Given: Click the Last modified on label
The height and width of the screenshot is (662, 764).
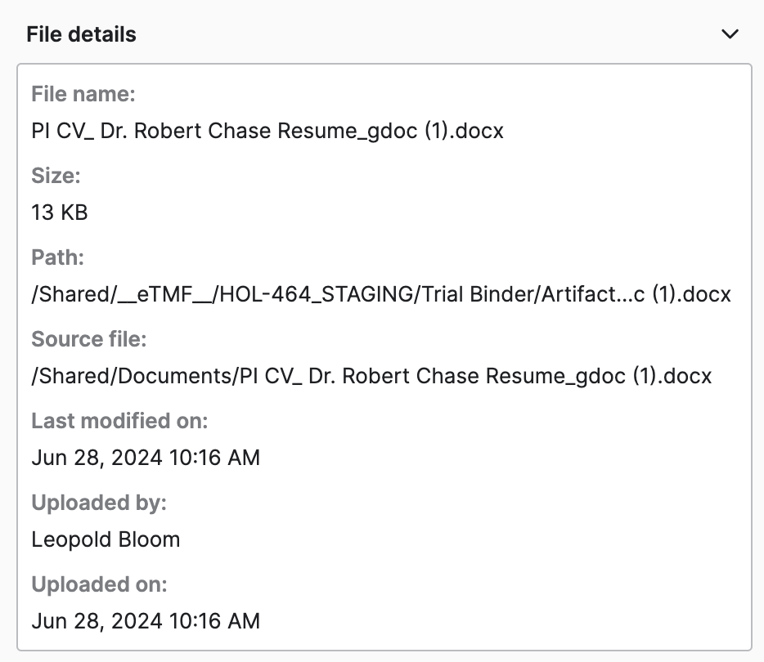Looking at the screenshot, I should pyautogui.click(x=120, y=421).
